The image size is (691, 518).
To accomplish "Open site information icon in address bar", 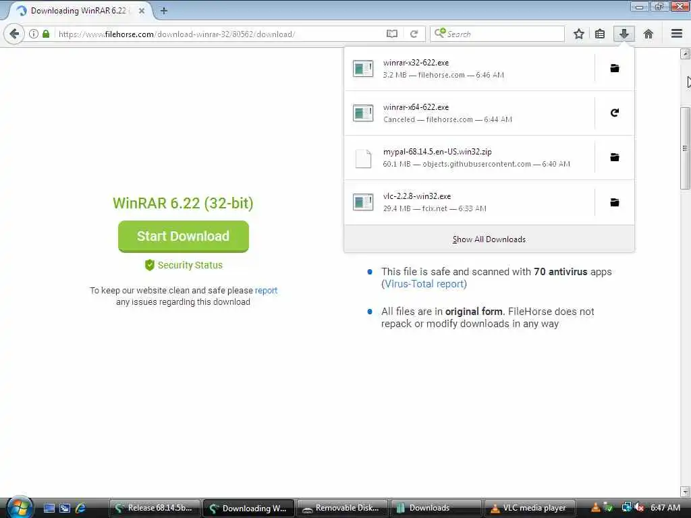I will (x=34, y=34).
